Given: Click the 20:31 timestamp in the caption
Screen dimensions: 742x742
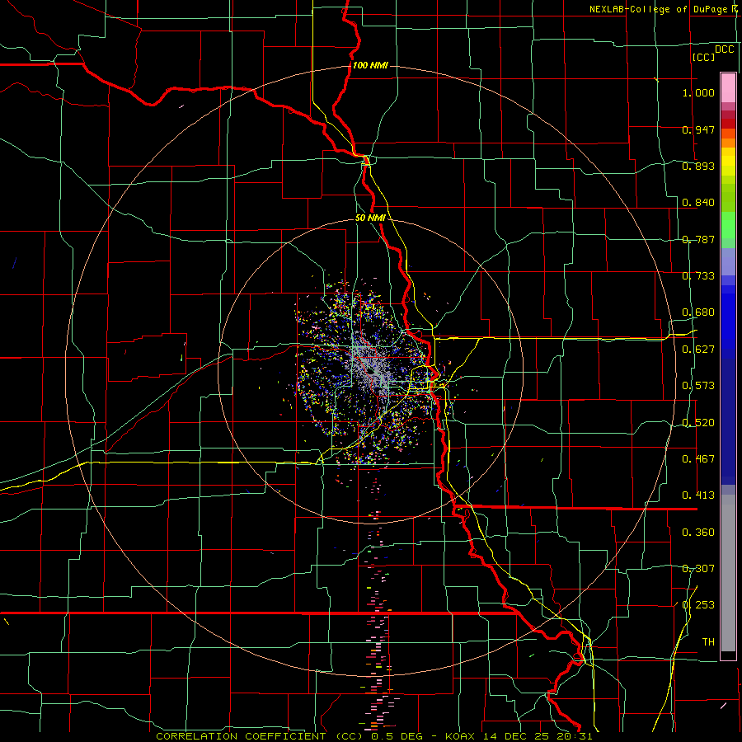Looking at the screenshot, I should 575,736.
